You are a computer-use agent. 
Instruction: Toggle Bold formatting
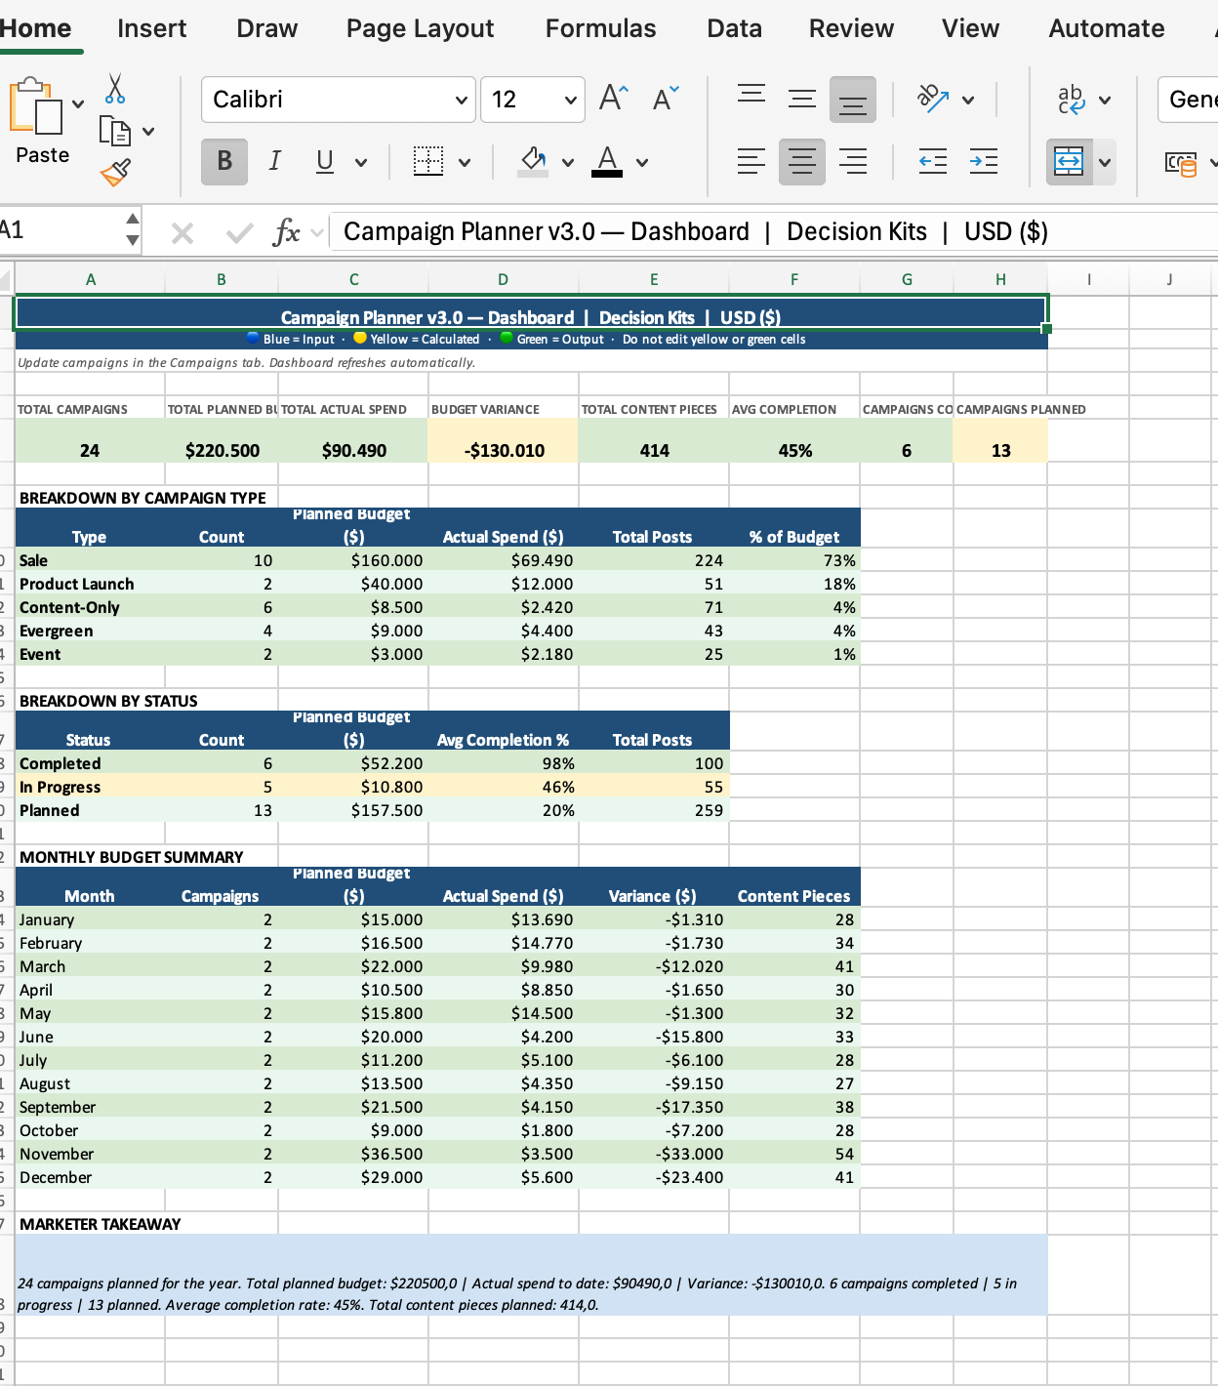(x=224, y=161)
